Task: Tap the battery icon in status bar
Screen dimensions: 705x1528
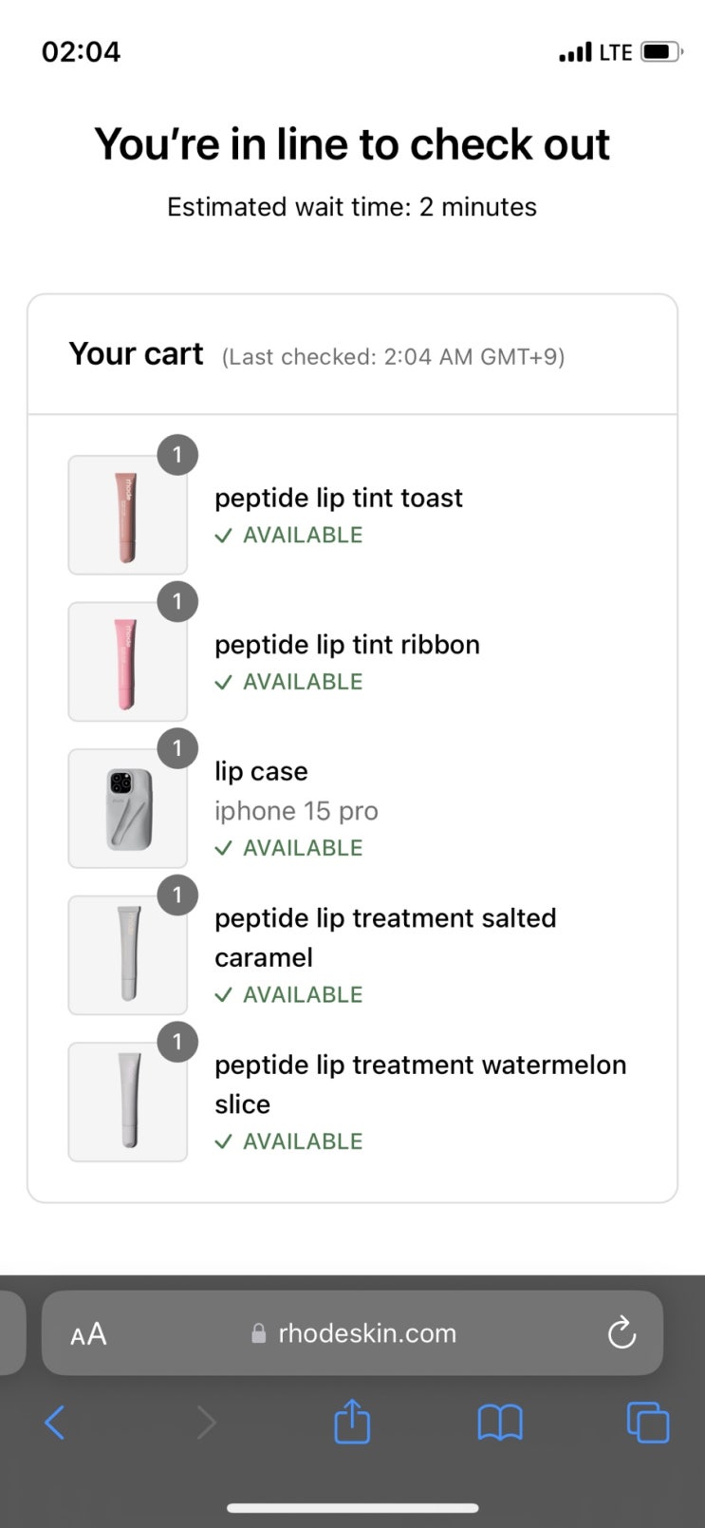Action: [660, 52]
